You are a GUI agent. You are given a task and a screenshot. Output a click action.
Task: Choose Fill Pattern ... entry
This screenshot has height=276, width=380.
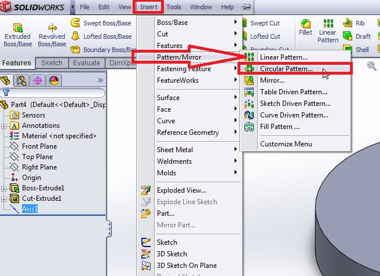(295, 127)
